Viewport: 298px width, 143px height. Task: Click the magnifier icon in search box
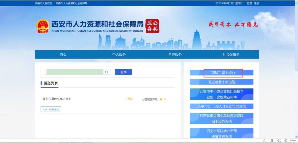(107, 72)
